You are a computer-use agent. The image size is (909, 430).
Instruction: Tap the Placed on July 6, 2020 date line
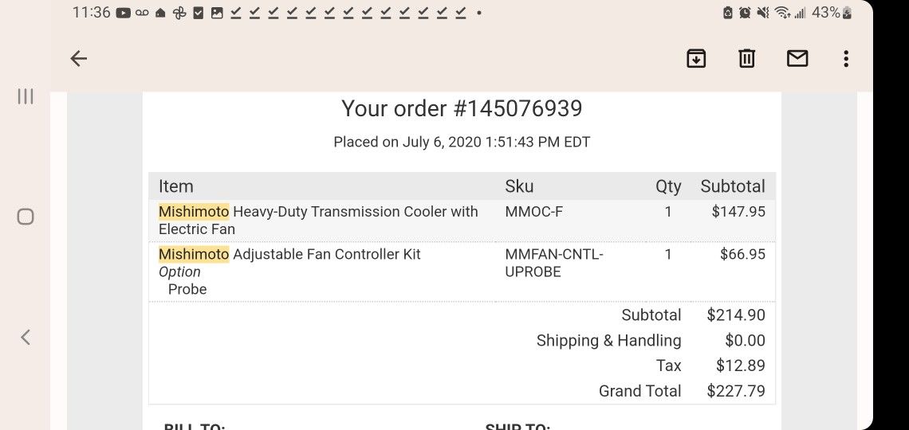[462, 143]
